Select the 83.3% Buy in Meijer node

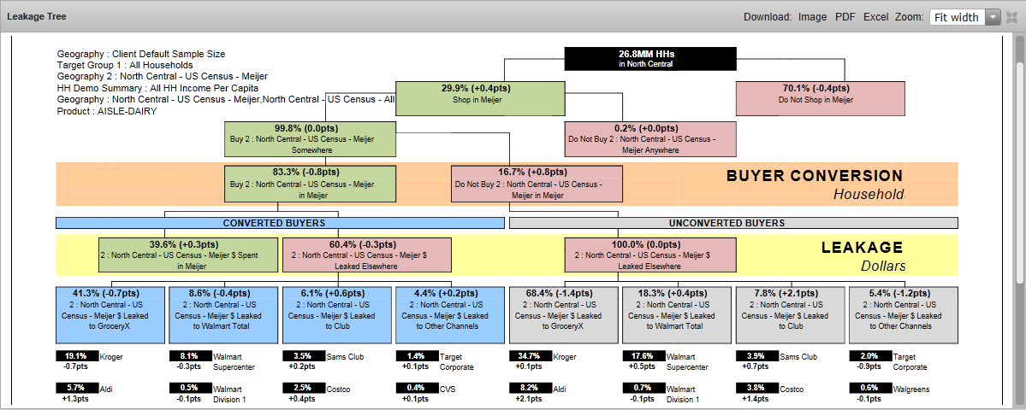pyautogui.click(x=310, y=183)
